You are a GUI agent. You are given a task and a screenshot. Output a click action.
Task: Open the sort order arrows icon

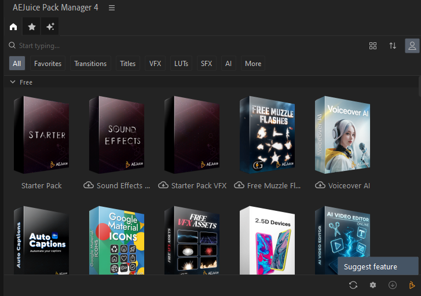click(393, 46)
